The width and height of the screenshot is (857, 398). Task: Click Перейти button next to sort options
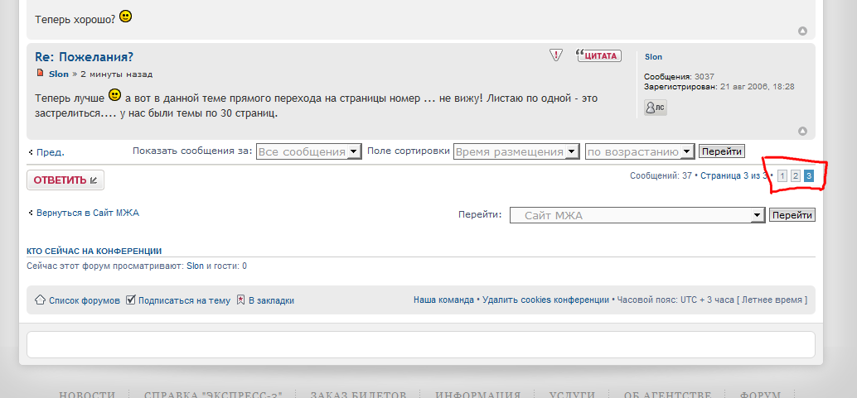pyautogui.click(x=721, y=151)
